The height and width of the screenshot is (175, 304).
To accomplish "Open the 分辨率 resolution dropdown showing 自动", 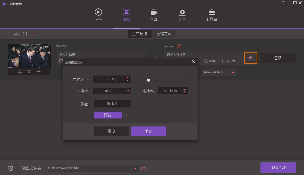I will pos(112,91).
